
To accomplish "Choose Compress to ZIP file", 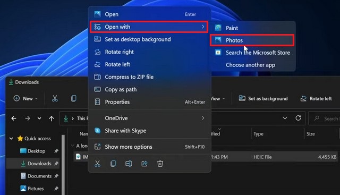I will 149,77.
